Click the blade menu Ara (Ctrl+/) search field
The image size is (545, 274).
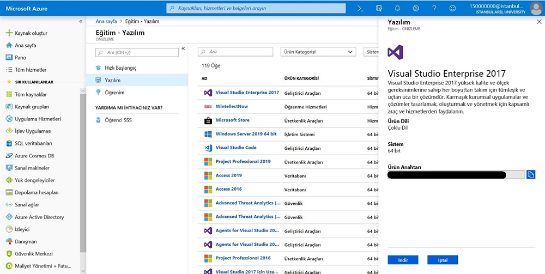click(x=137, y=52)
